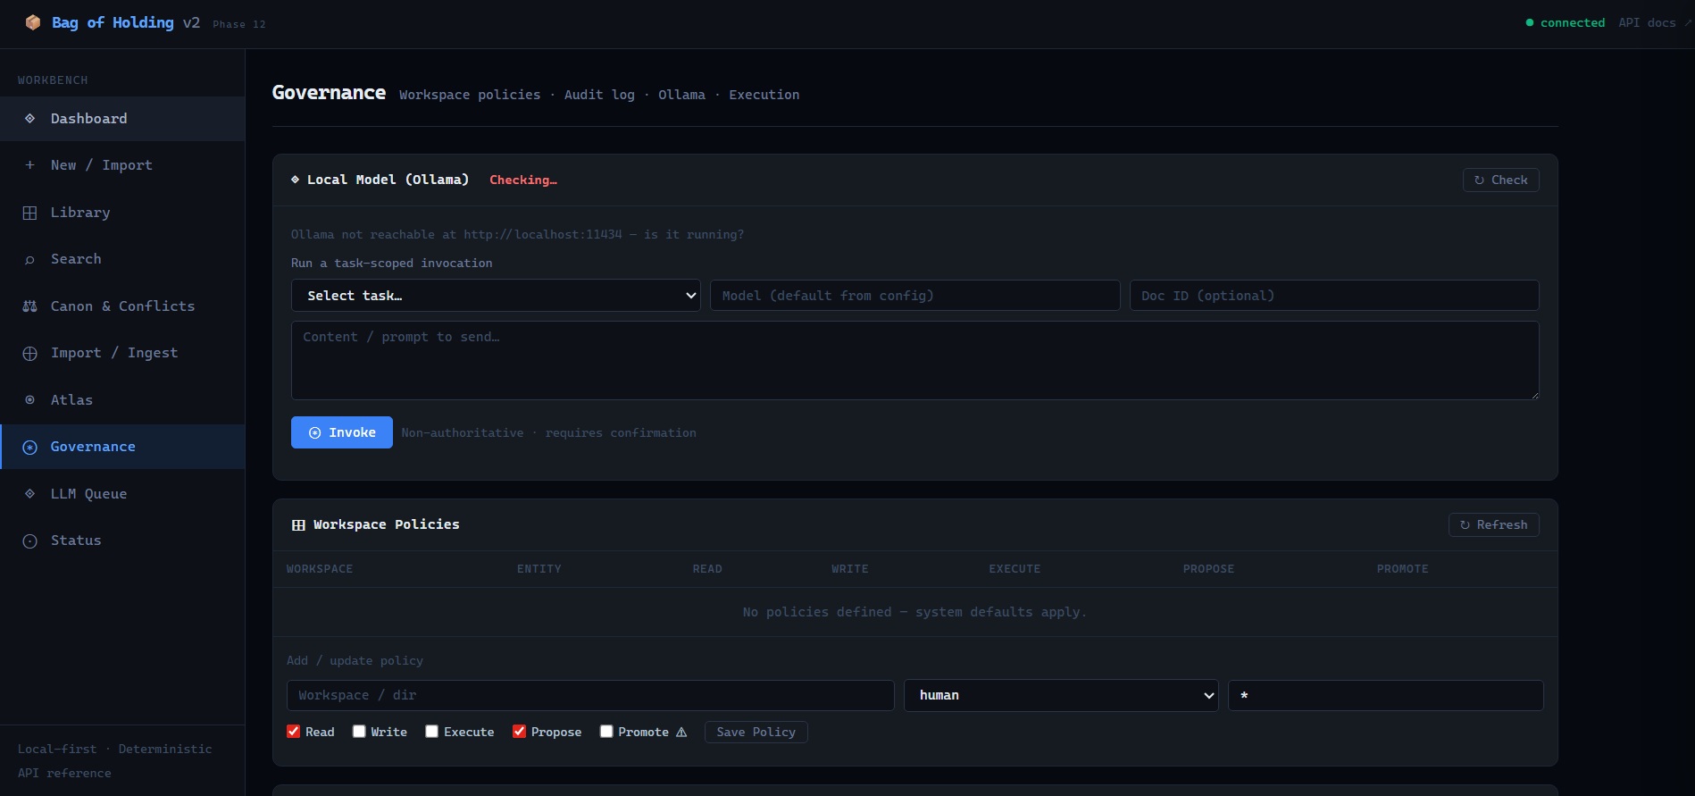Screen dimensions: 1695x796
Task: Open the Dashboard page
Action: (x=122, y=119)
